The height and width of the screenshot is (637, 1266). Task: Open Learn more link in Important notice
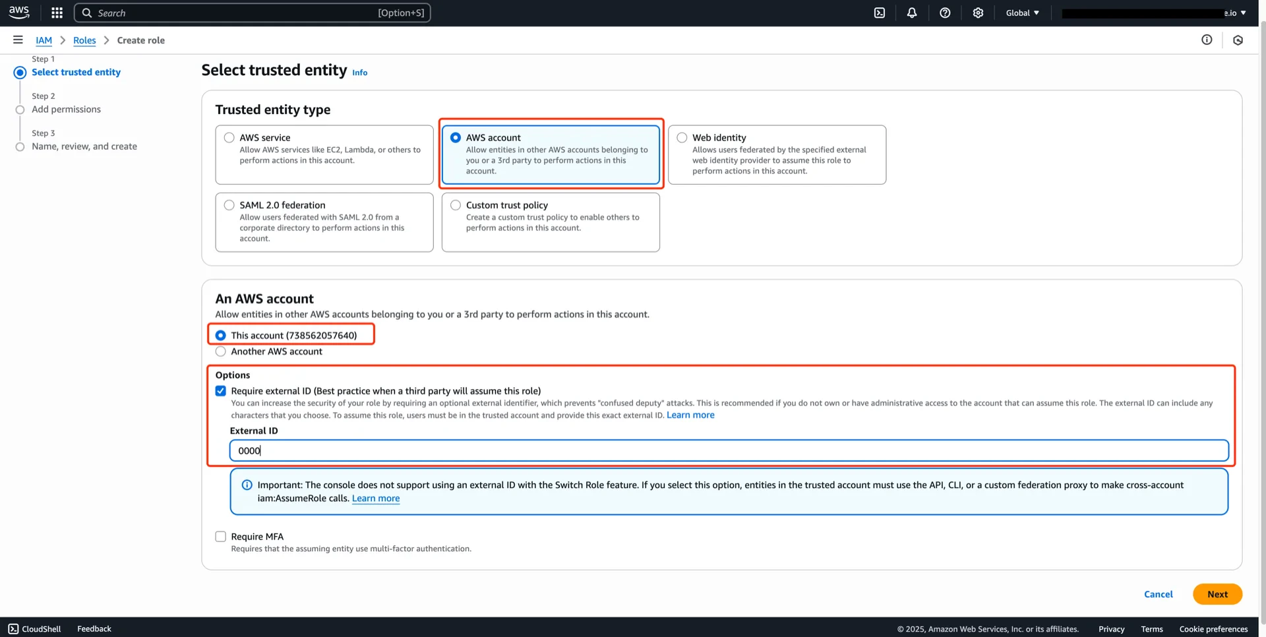pos(376,499)
